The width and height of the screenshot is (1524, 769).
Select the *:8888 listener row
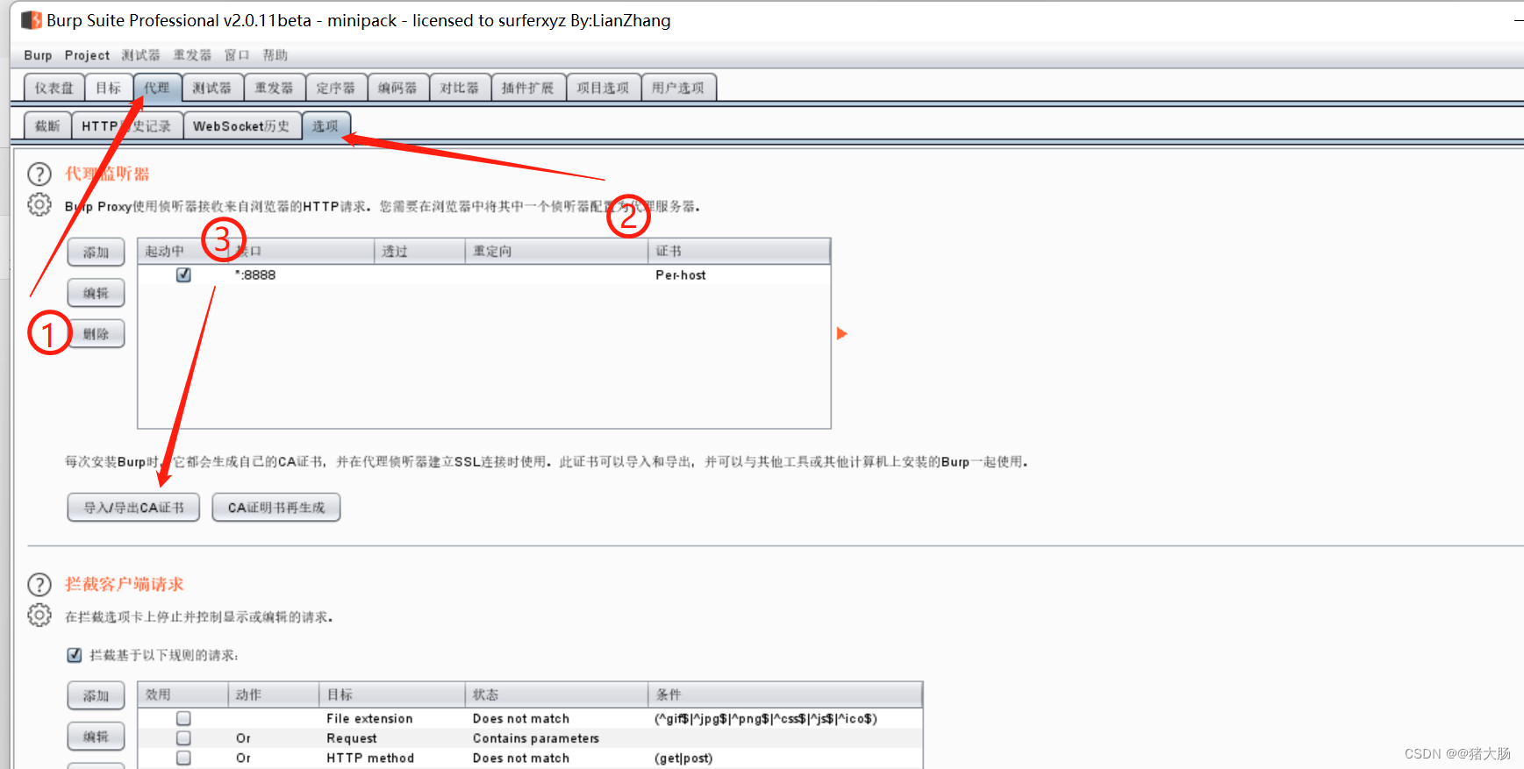click(483, 274)
